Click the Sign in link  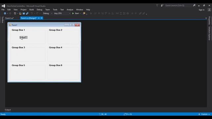click(201, 10)
